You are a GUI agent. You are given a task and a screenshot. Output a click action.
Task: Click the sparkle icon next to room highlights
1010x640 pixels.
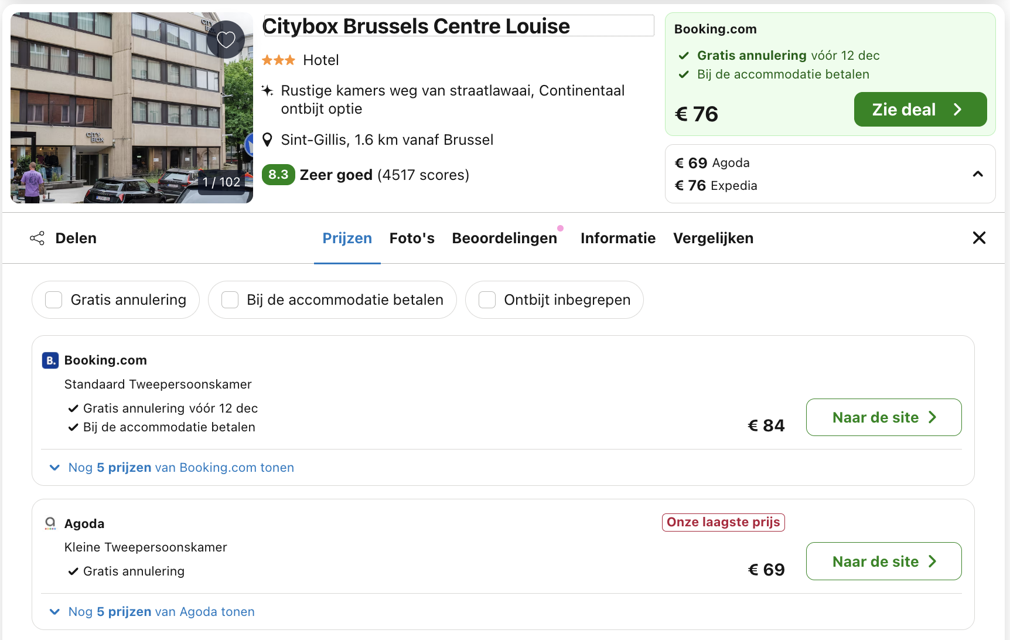point(268,90)
